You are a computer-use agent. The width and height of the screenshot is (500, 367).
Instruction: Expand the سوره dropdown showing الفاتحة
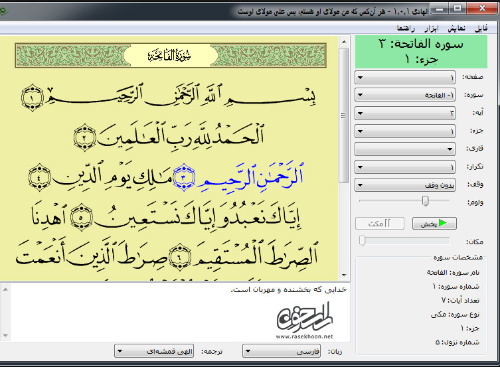pos(405,95)
